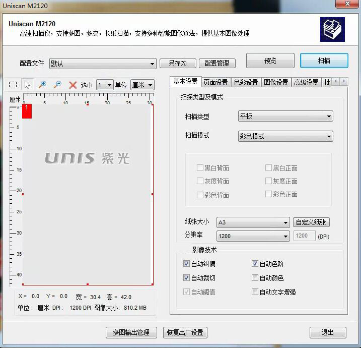
Task: Check the 彩色正面 option
Action: (268, 194)
